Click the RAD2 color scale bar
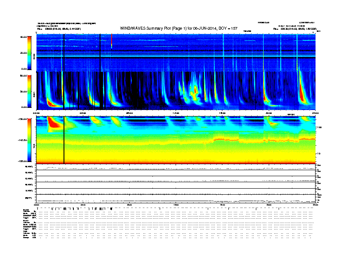This screenshot has width=340, height=263. (x=29, y=53)
